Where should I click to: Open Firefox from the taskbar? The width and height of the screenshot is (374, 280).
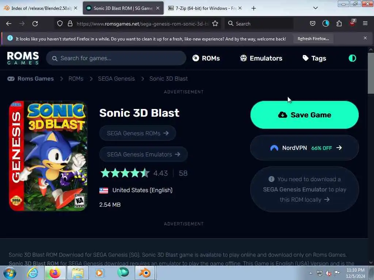[x=55, y=273]
